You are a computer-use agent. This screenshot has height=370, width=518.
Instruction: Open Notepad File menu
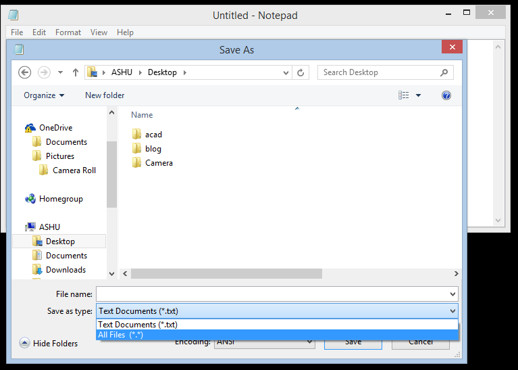click(17, 32)
